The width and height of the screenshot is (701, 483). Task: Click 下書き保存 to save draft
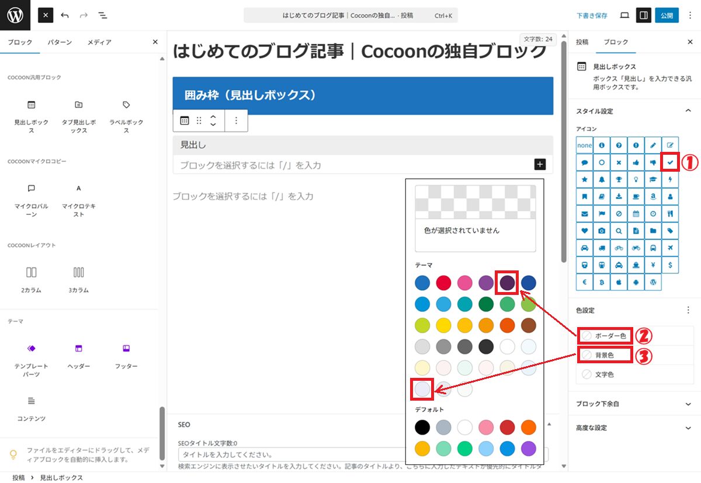[x=592, y=16]
